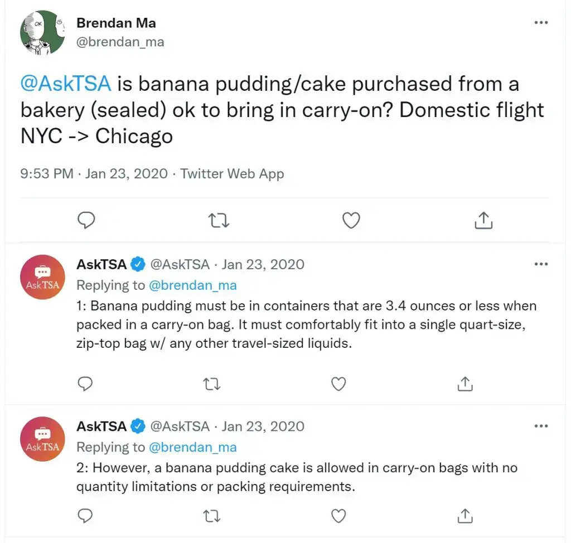Open AskTSA's profile avatar
Image resolution: width=571 pixels, height=543 pixels.
point(42,277)
